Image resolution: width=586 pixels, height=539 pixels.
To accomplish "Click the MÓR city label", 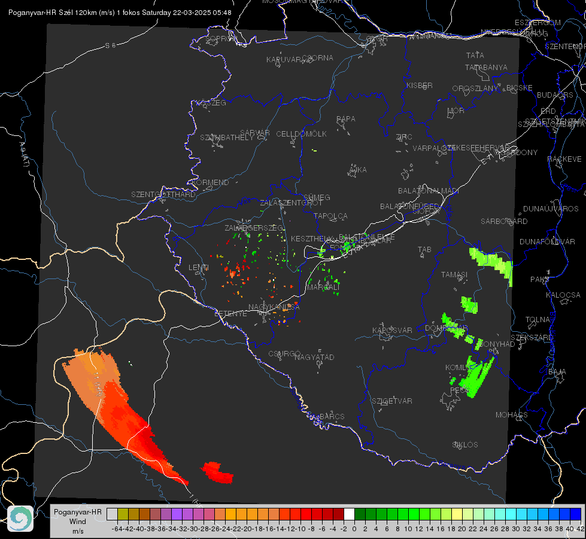I will (x=456, y=111).
